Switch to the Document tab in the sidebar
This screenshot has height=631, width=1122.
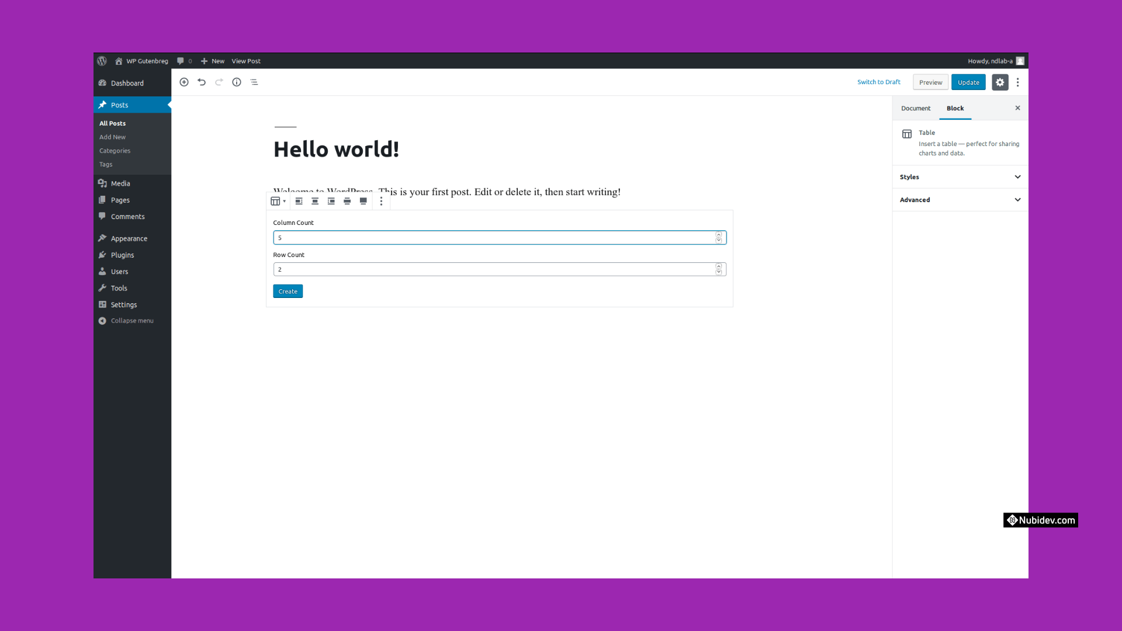click(915, 108)
